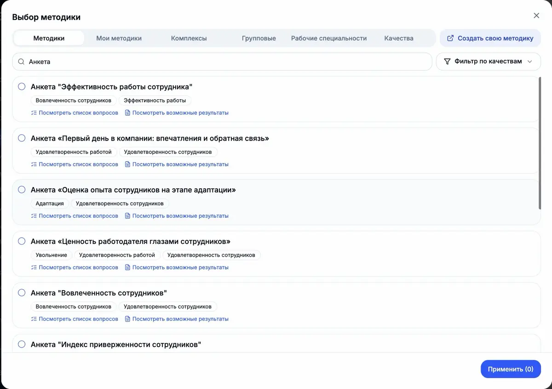Open the Качества tab
552x389 pixels.
[x=399, y=38]
